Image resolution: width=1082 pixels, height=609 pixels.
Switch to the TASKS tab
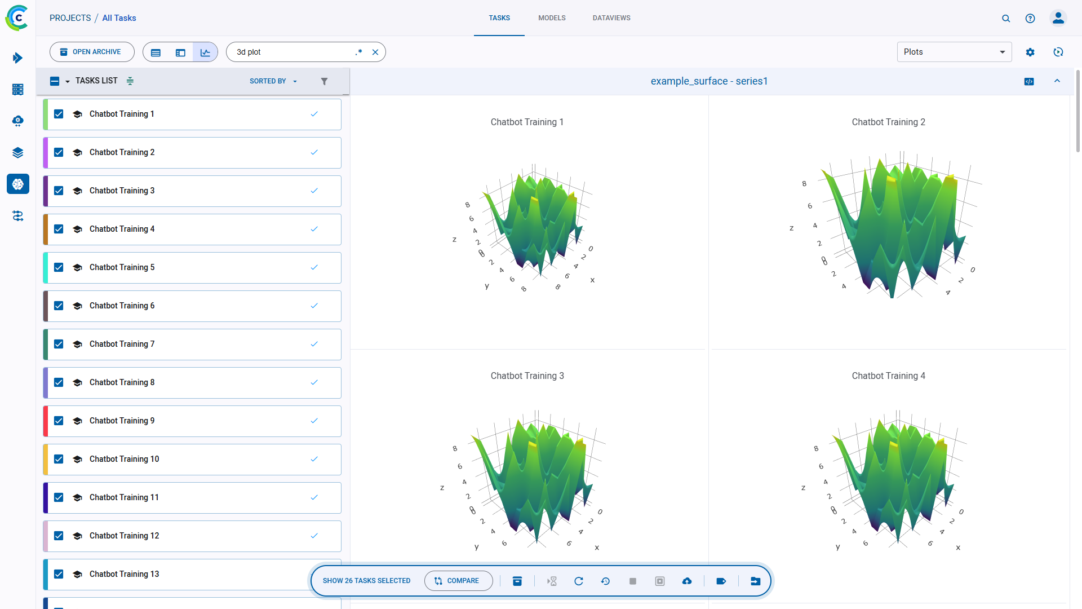(499, 18)
